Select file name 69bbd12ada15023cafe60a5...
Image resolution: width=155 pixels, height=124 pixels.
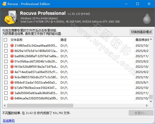click(36, 82)
